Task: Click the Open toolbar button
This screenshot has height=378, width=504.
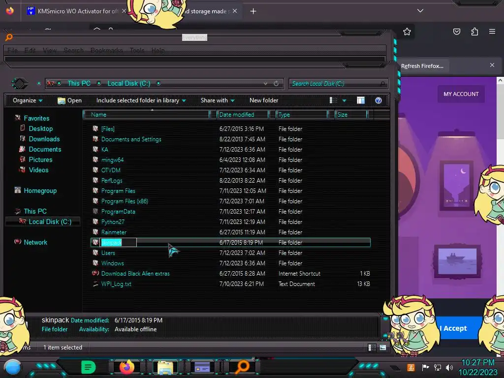Action: click(69, 100)
